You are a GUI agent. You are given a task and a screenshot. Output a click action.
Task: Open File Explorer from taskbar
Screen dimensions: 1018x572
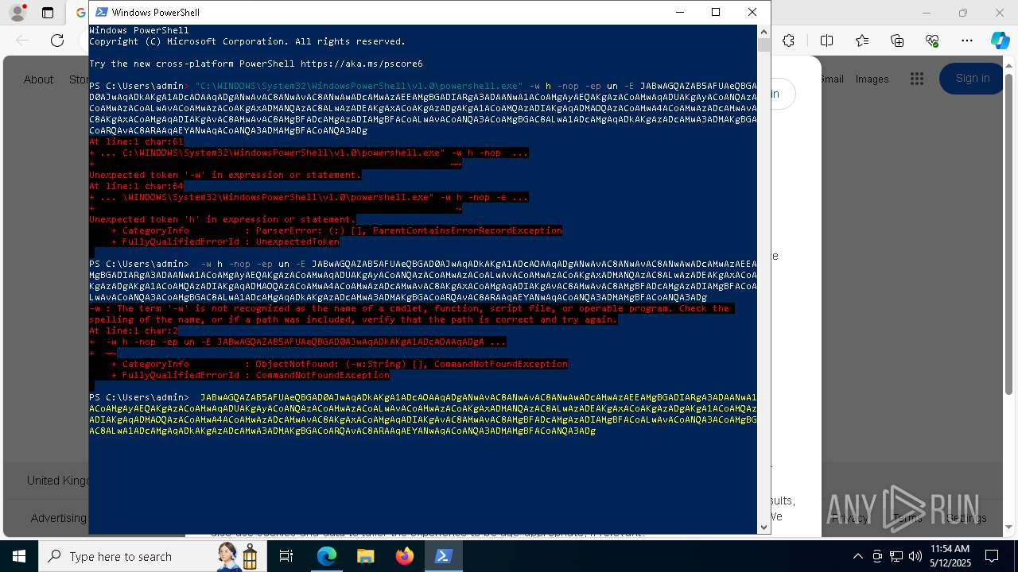(365, 556)
